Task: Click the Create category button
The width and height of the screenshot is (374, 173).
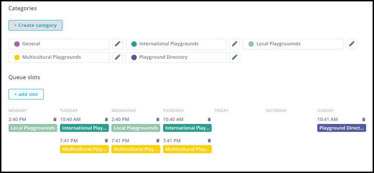Action: [36, 25]
